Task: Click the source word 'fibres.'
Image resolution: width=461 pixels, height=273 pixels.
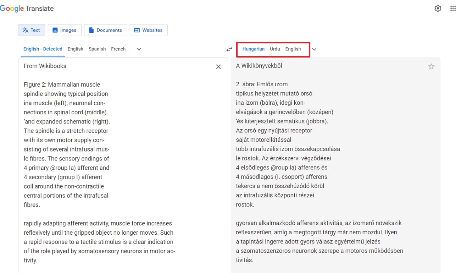Action: (x=32, y=205)
